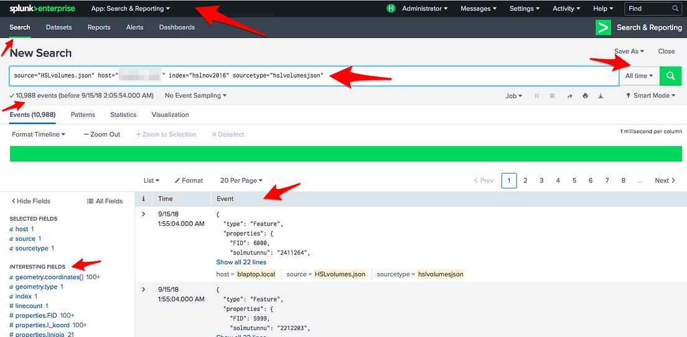
Task: Click the Splunk Enterprise logo
Action: [42, 8]
